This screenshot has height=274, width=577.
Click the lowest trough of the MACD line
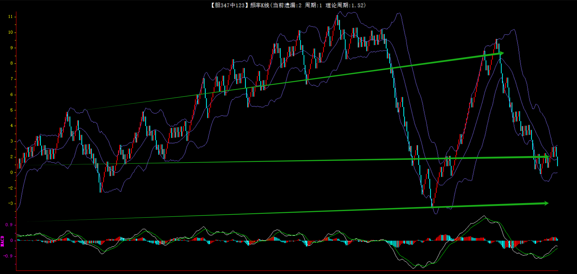(414, 268)
